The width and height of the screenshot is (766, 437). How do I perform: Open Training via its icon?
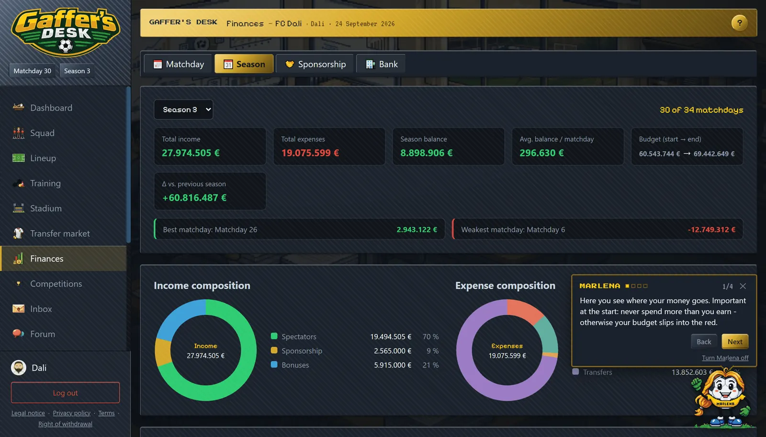coord(19,183)
